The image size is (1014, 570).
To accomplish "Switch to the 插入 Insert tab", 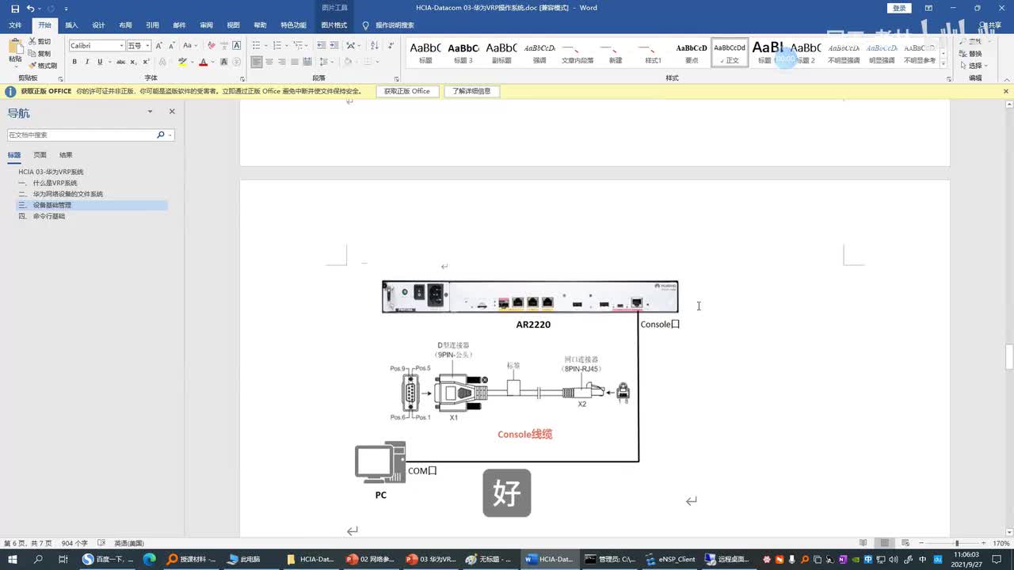I will [71, 25].
